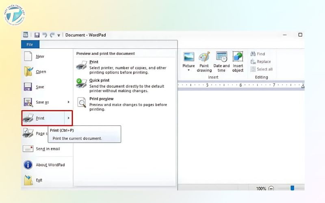Expand the Save as submenu arrow

(x=68, y=102)
